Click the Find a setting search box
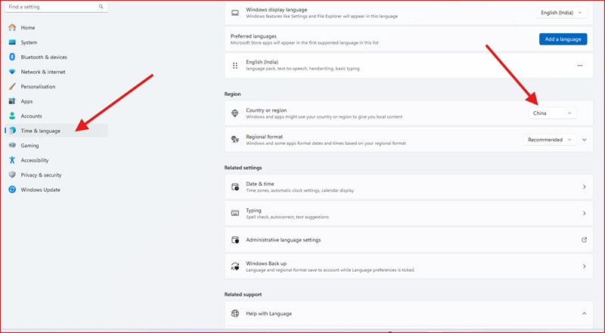The height and width of the screenshot is (333, 605). click(x=56, y=7)
